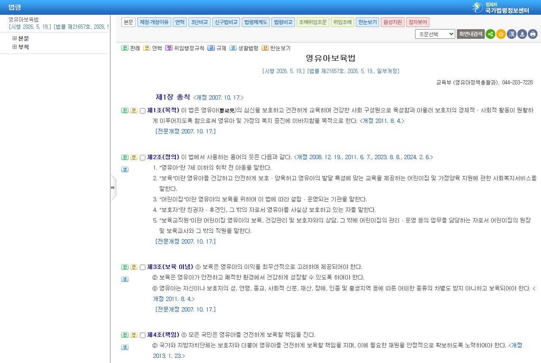Open the 법령체계도 tab
Screen dimensions: 541x363
click(x=256, y=22)
